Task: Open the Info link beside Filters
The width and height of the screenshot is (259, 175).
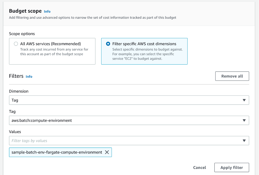Action: [x=29, y=76]
